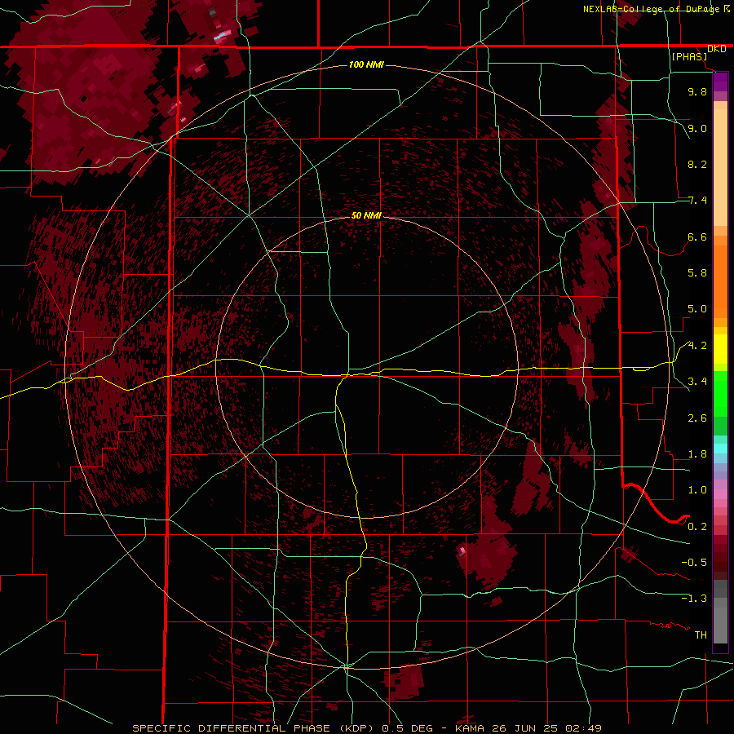Click the -1.3 scale value

[694, 599]
